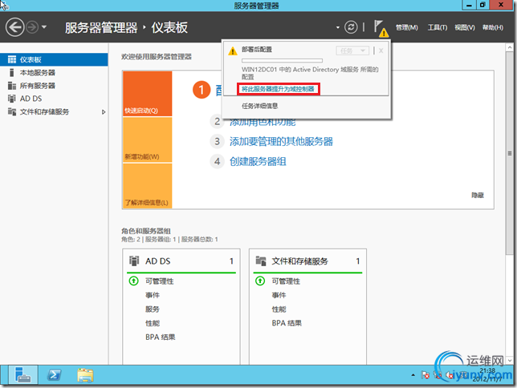Open navigation history dropdown next to forward arrow
517x388 pixels.
pyautogui.click(x=44, y=27)
